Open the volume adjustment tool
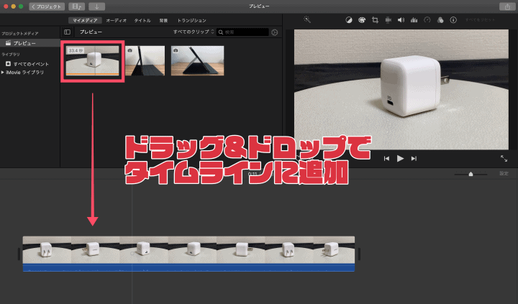This screenshot has height=304, width=518. pyautogui.click(x=401, y=20)
